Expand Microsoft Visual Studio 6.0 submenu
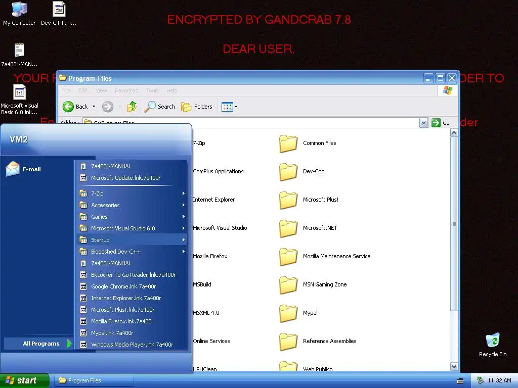This screenshot has height=388, width=518. (132, 228)
